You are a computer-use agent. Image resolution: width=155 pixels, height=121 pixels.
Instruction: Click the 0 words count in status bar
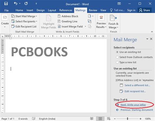pos(23,119)
